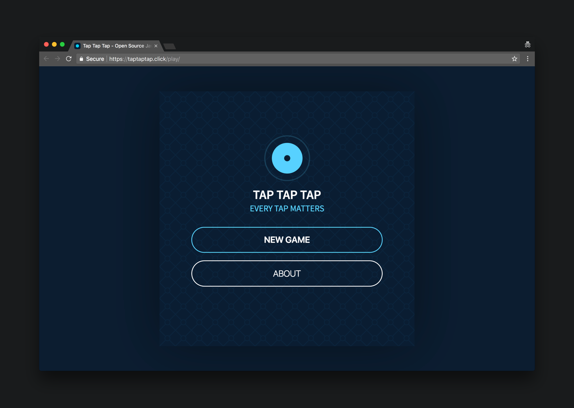
Task: Bookmark the page using the star icon
Action: (x=514, y=59)
